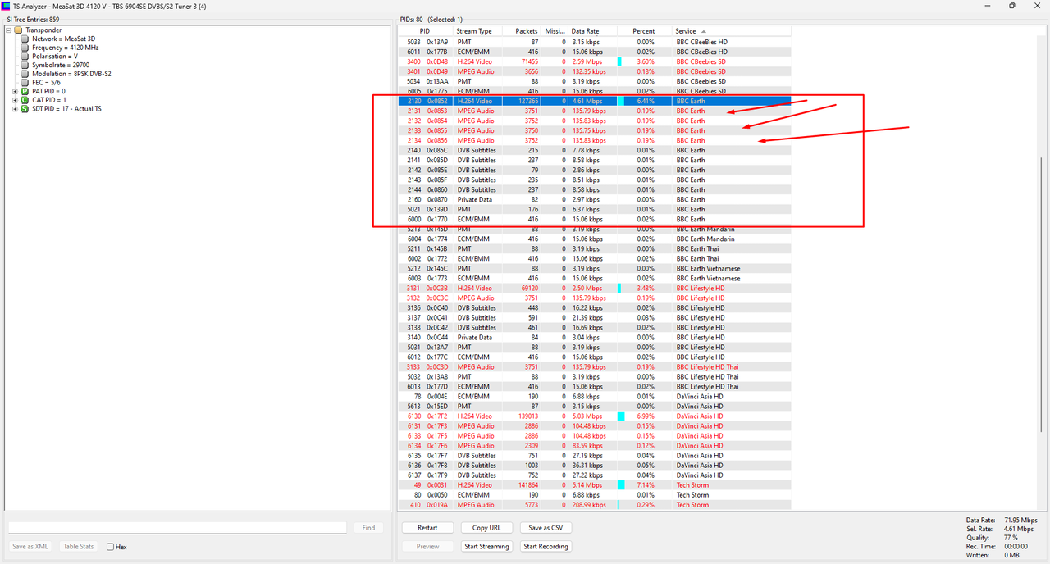
Task: Click the SI tree search input field
Action: (177, 528)
